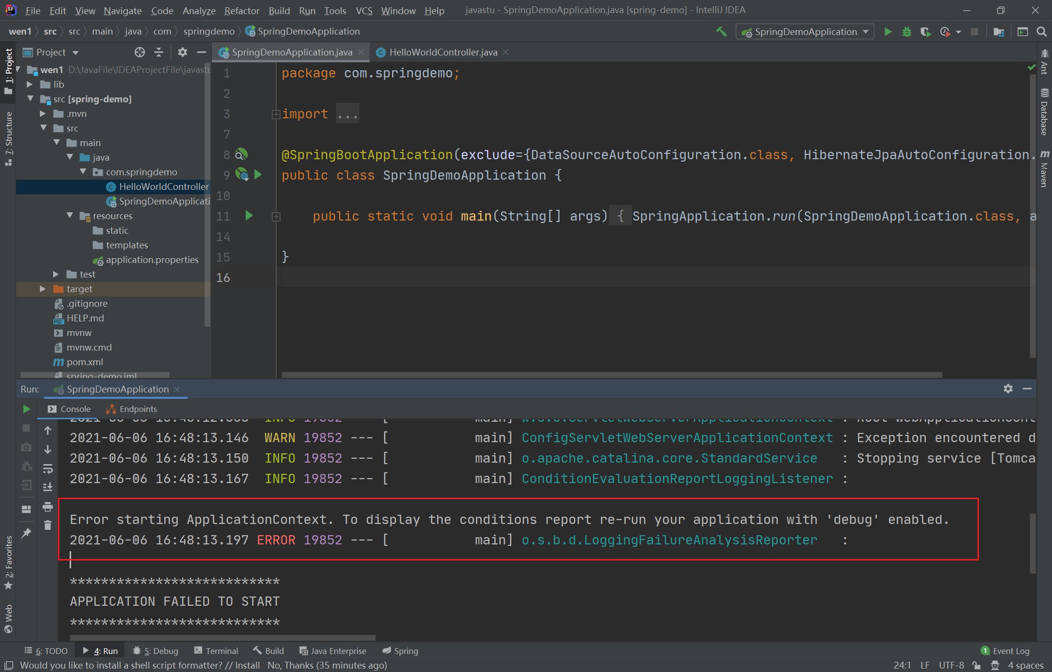The width and height of the screenshot is (1052, 672).
Task: Open the Refactor menu
Action: click(x=242, y=10)
